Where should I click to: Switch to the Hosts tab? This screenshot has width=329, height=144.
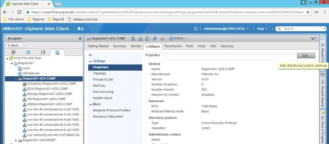tap(202, 46)
